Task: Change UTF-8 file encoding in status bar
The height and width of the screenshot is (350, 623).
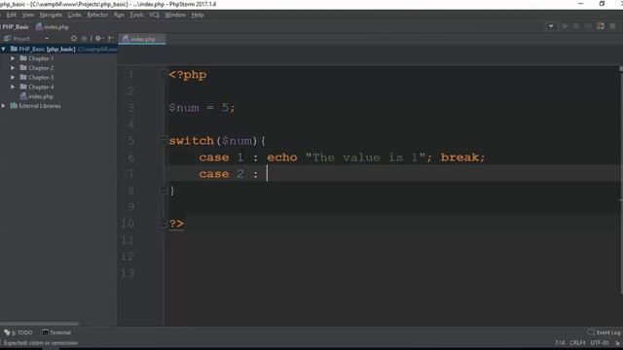Action: click(x=600, y=343)
